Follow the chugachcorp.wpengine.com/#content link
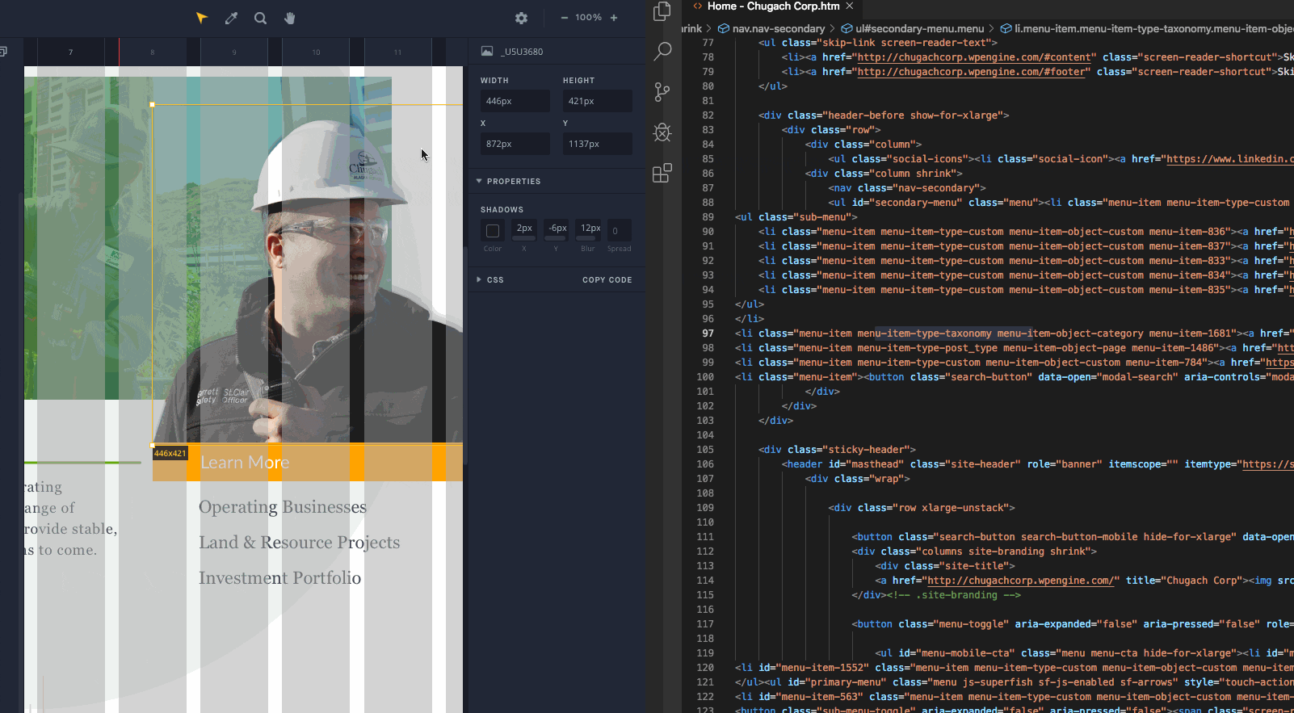This screenshot has height=713, width=1294. 976,57
